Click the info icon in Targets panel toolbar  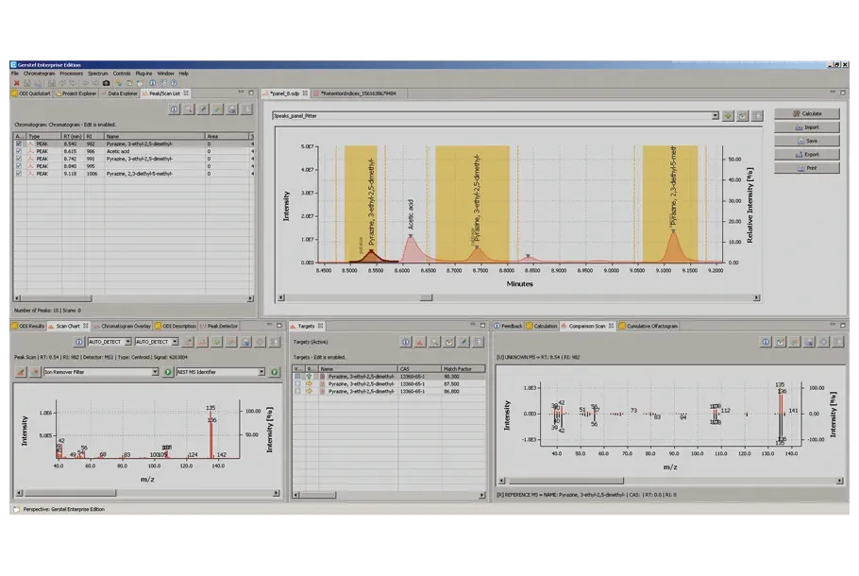pyautogui.click(x=405, y=342)
